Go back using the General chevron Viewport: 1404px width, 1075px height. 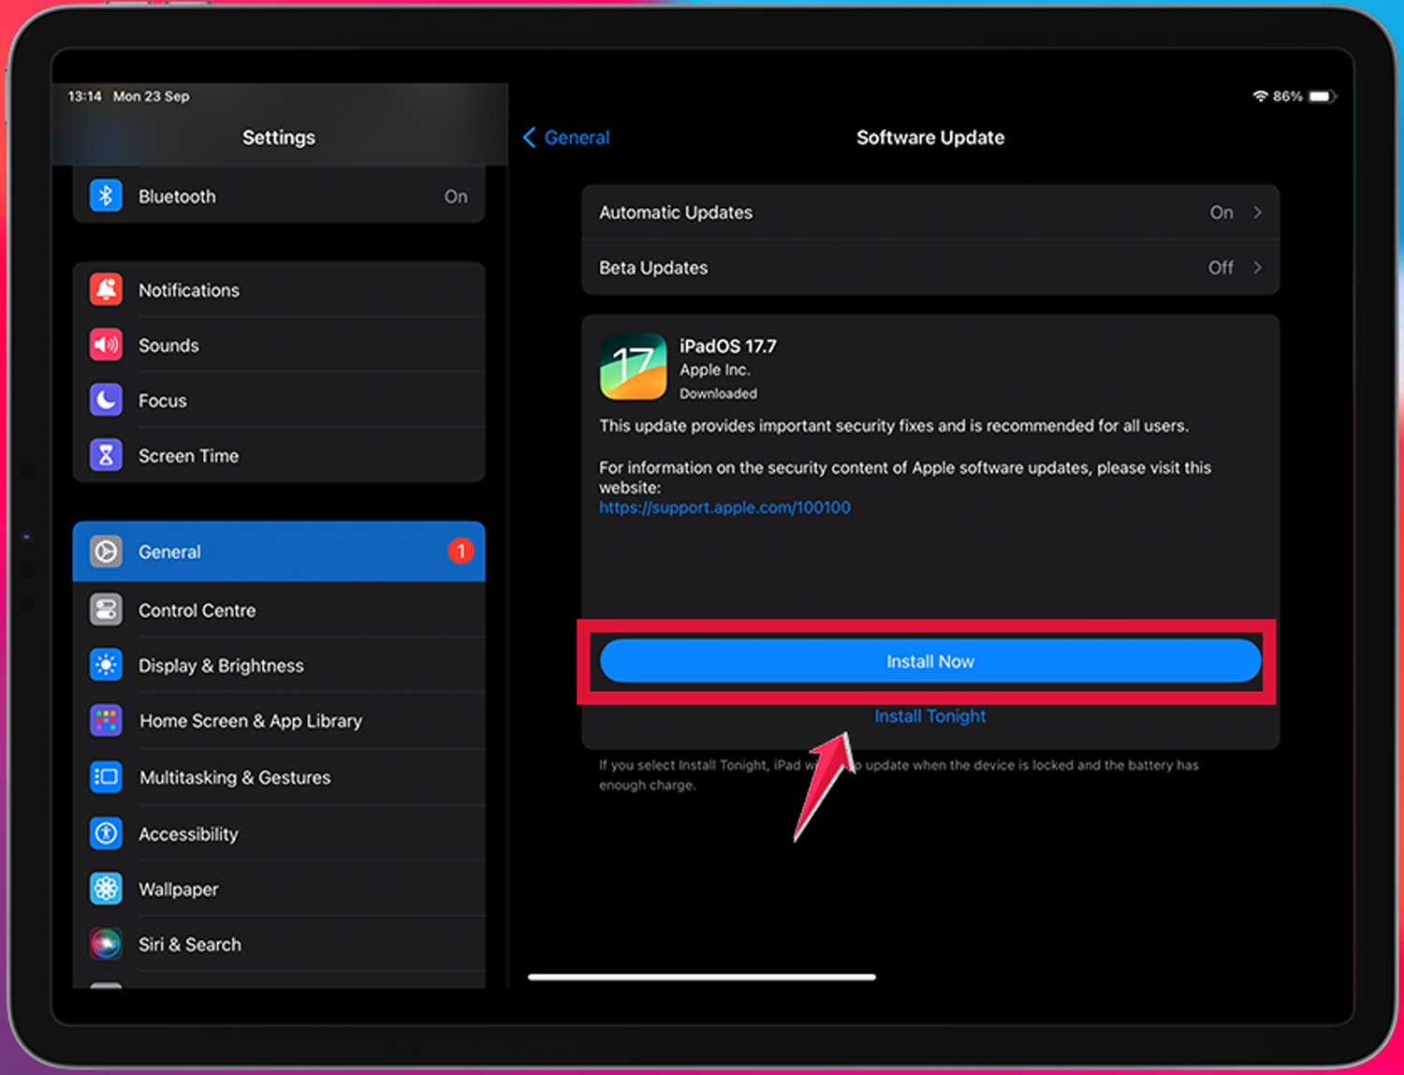(x=530, y=138)
